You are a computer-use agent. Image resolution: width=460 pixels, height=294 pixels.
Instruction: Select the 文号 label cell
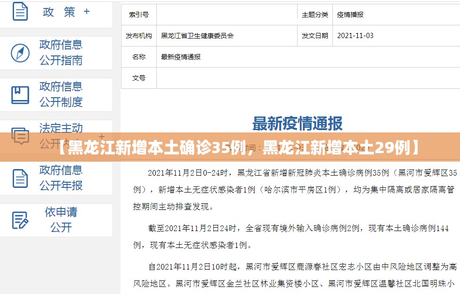click(x=139, y=78)
